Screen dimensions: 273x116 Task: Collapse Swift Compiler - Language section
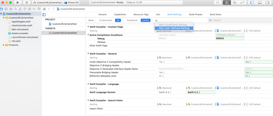(88, 84)
